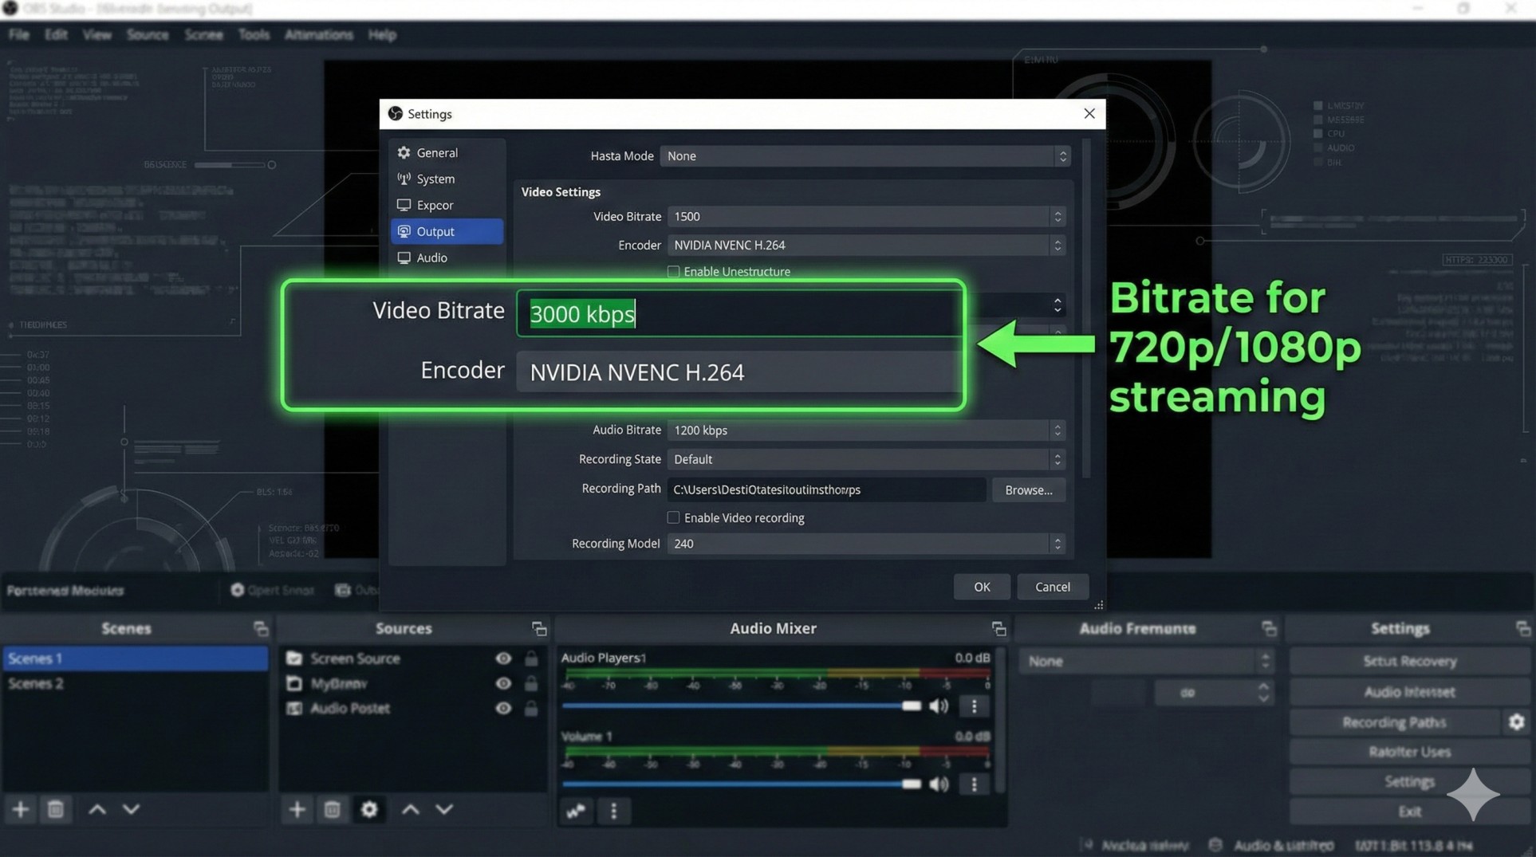The image size is (1536, 857).
Task: Pop out the Scenes panel via corner icon
Action: pyautogui.click(x=260, y=628)
